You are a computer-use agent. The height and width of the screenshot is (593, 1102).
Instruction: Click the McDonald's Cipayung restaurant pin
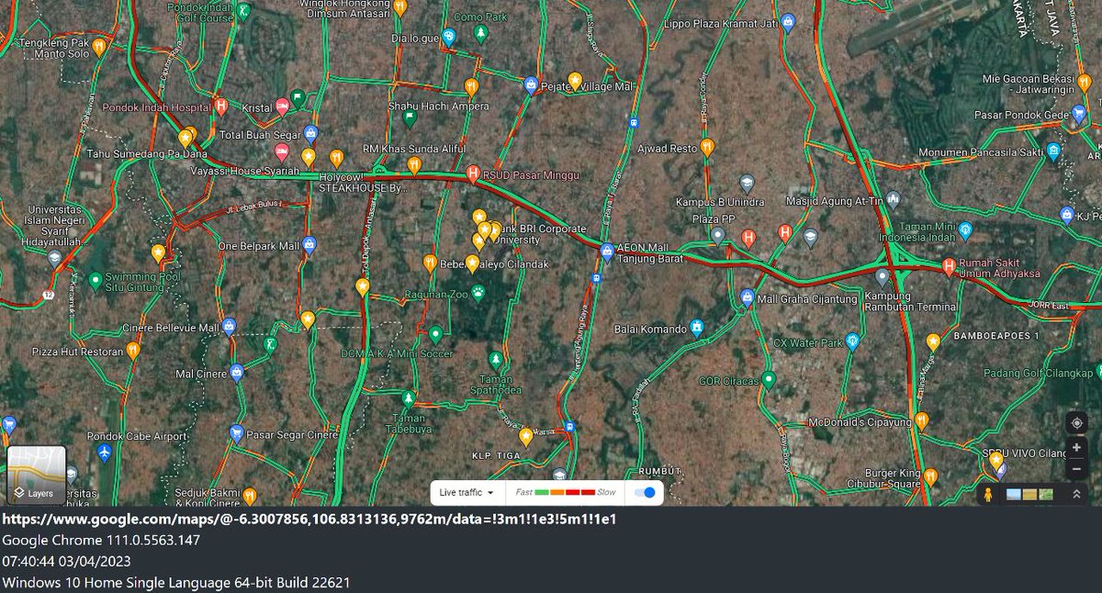pyautogui.click(x=922, y=421)
